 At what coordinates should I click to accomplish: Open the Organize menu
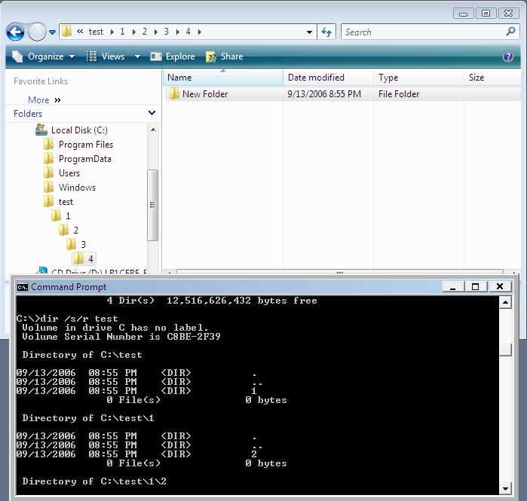pyautogui.click(x=44, y=57)
